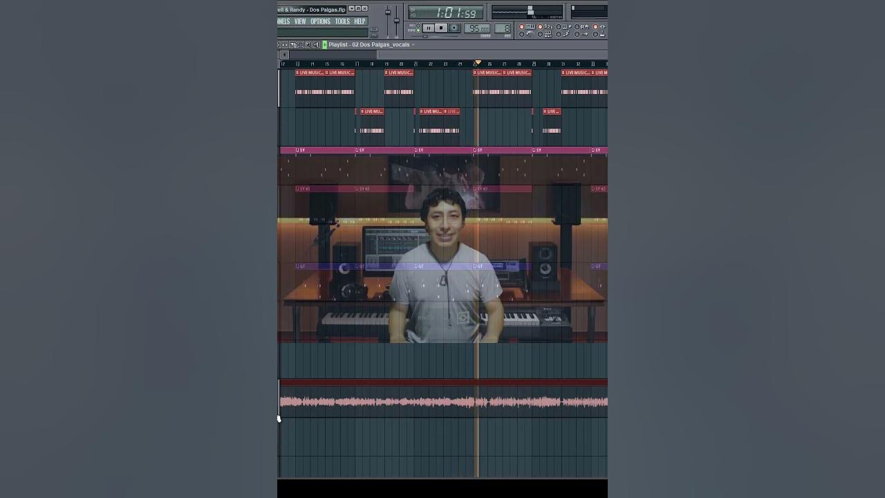Open the OPTIONS menu

point(320,21)
